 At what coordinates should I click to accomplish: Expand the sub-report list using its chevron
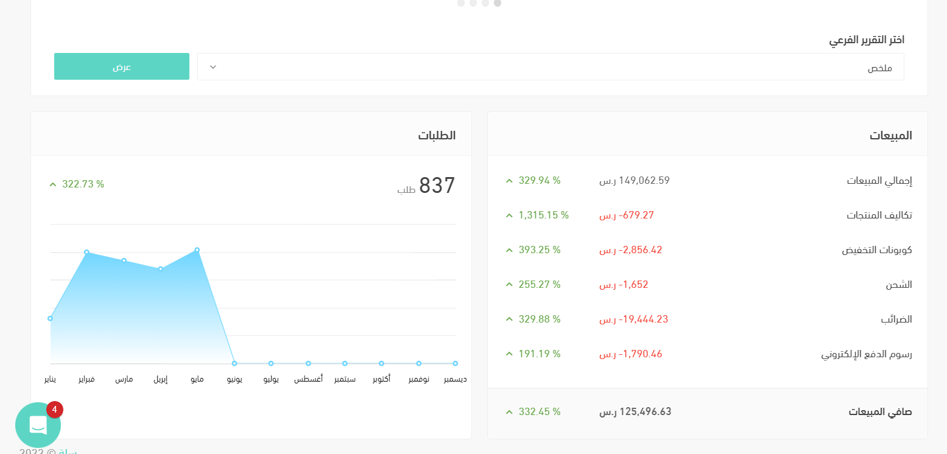213,67
